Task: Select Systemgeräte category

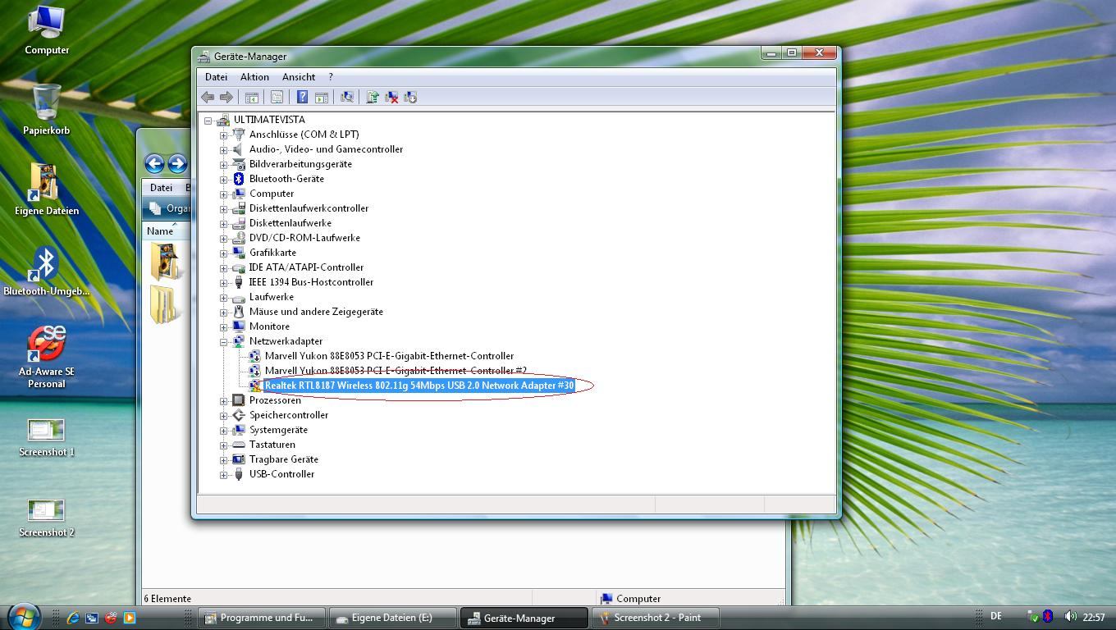Action: click(x=278, y=430)
